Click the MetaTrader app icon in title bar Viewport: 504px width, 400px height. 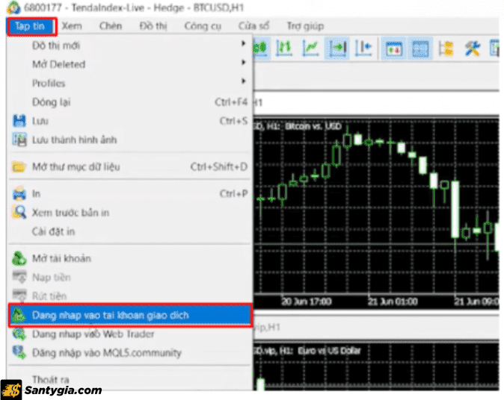click(13, 7)
